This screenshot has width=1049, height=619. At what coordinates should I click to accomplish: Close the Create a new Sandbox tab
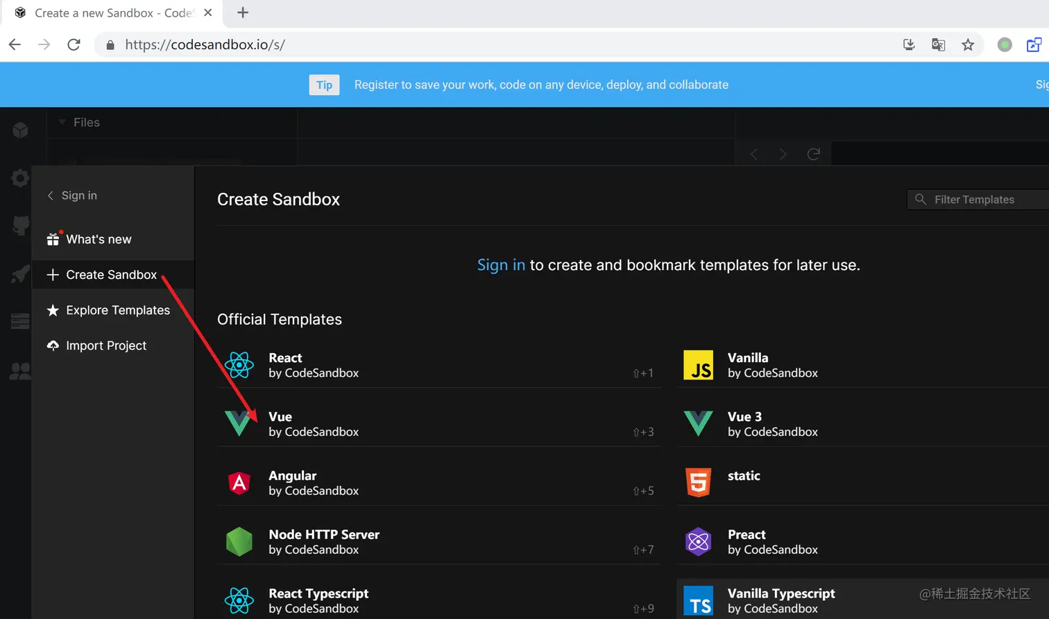(x=207, y=12)
